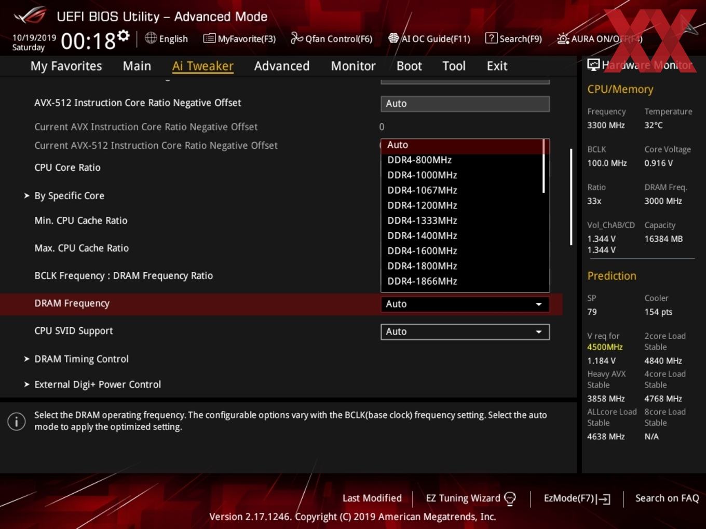Select the DRAM Frequency row label
Viewport: 706px width, 529px height.
coord(72,303)
